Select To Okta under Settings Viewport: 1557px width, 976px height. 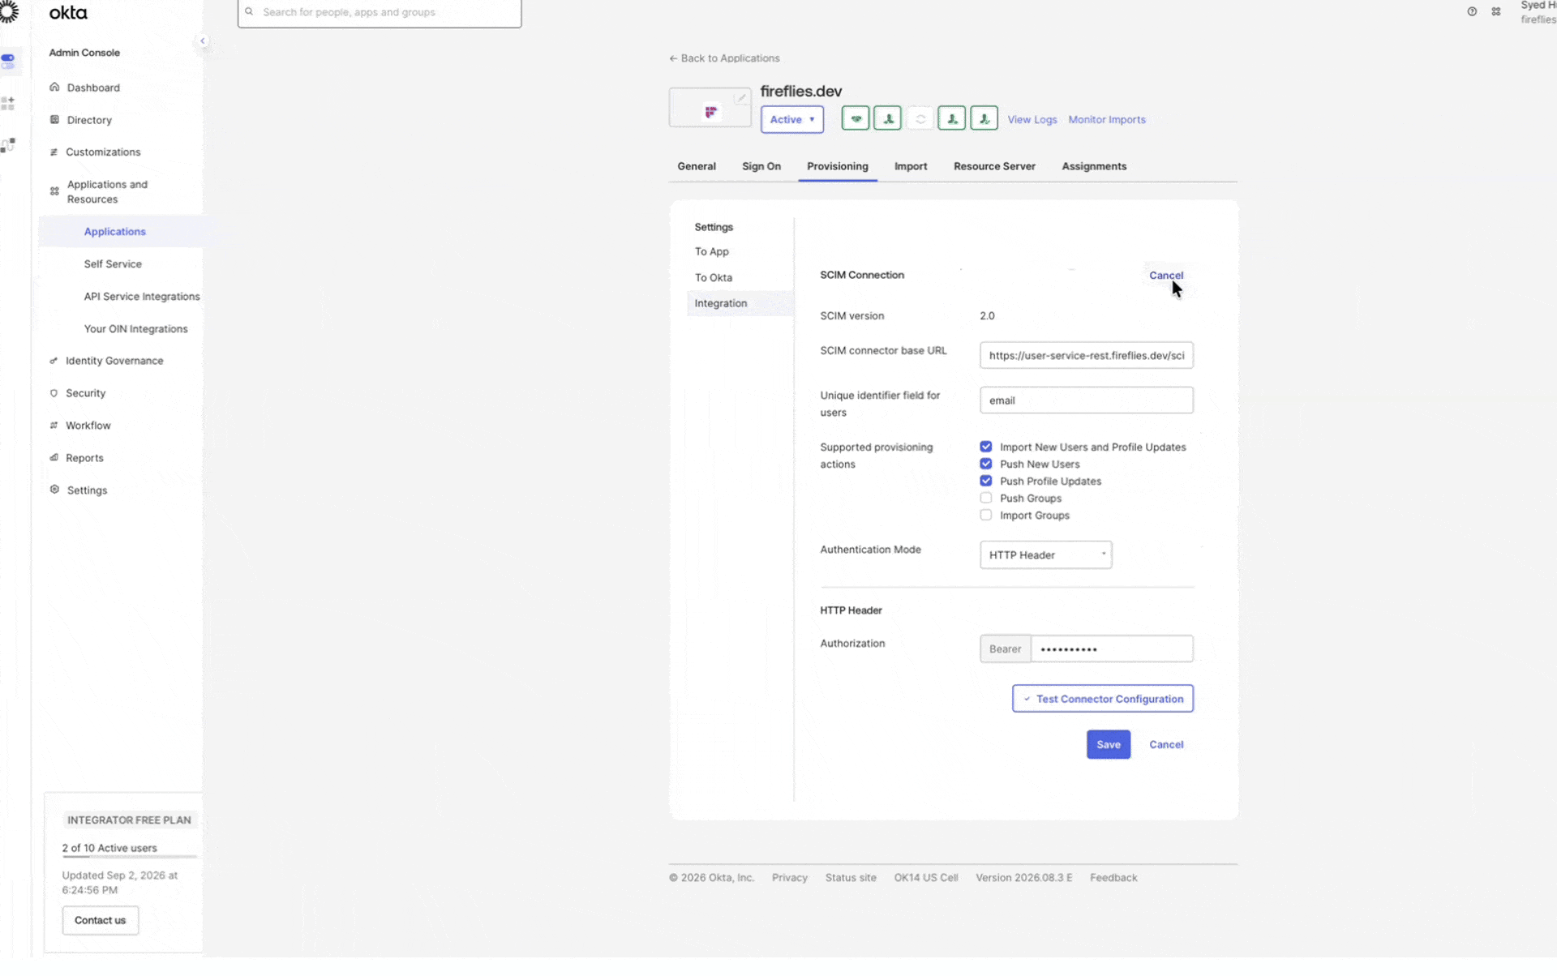pyautogui.click(x=714, y=278)
